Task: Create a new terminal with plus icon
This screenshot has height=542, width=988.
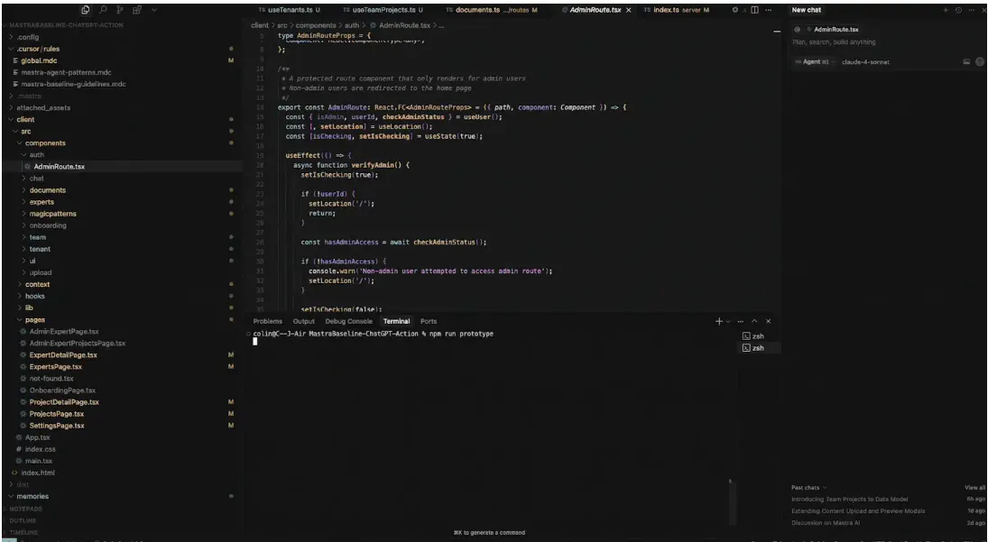Action: pyautogui.click(x=719, y=321)
